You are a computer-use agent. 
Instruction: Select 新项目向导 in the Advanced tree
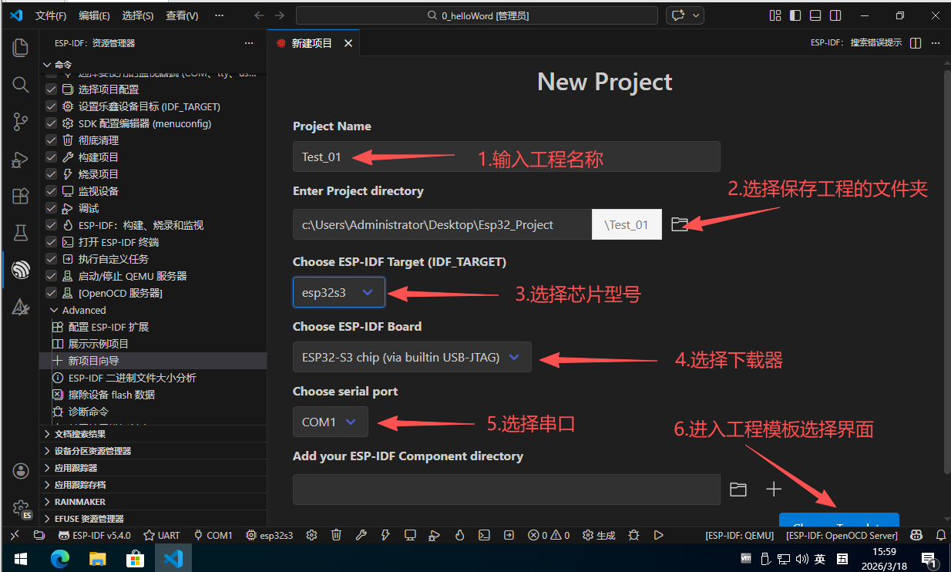pyautogui.click(x=153, y=361)
